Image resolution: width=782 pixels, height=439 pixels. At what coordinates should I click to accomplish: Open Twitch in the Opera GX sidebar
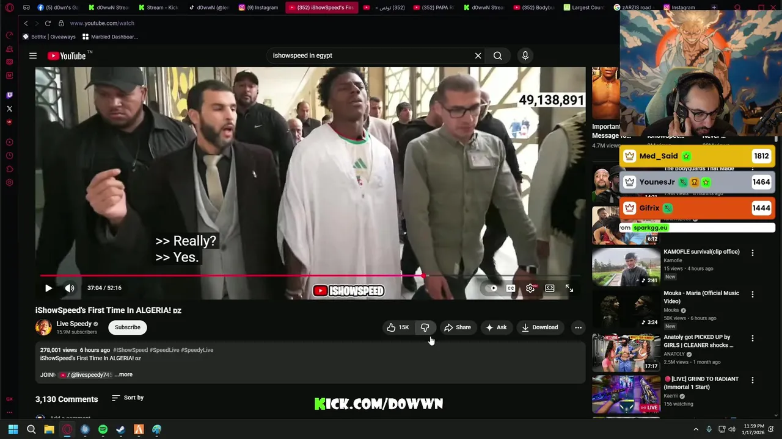(x=9, y=95)
